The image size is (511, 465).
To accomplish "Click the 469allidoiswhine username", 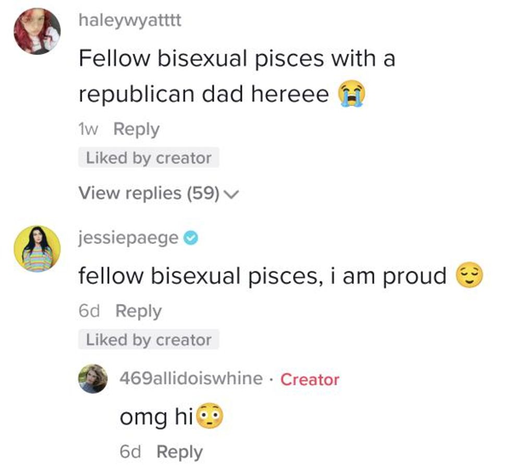I will click(191, 378).
